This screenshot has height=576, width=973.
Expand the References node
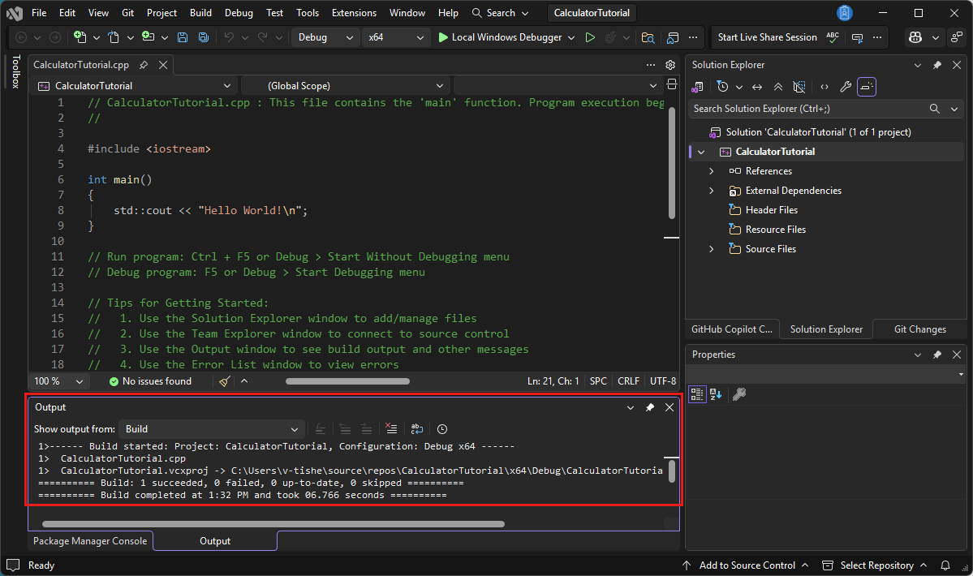tap(711, 171)
